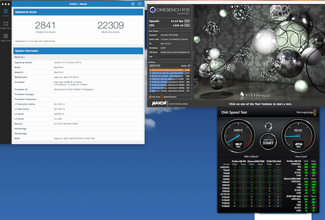
Task: Click the 2841 single-core score
Action: pyautogui.click(x=45, y=26)
